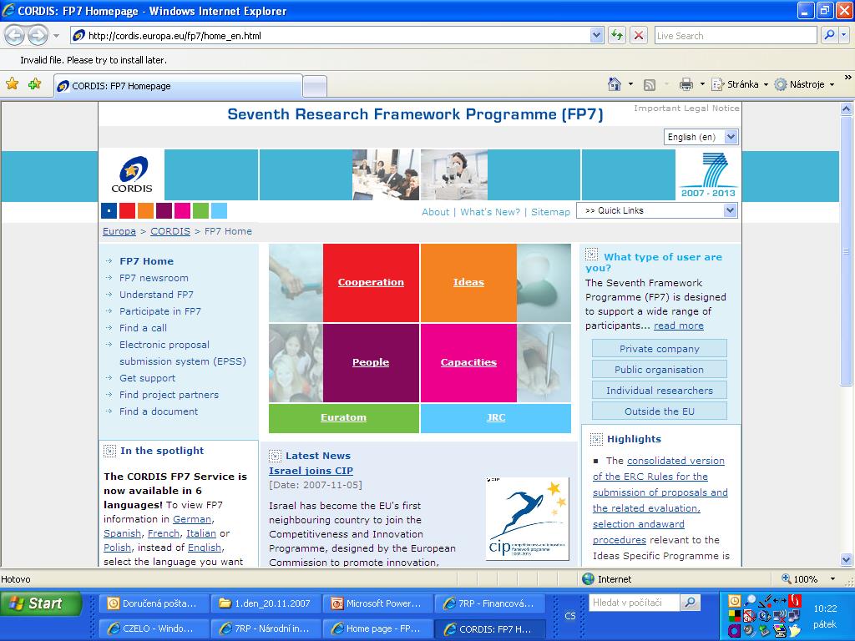Click the CIP programme logo image

(527, 518)
